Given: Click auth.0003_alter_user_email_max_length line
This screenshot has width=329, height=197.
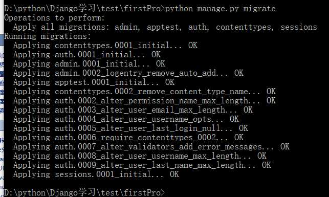Looking at the screenshot, I should click(x=133, y=110).
